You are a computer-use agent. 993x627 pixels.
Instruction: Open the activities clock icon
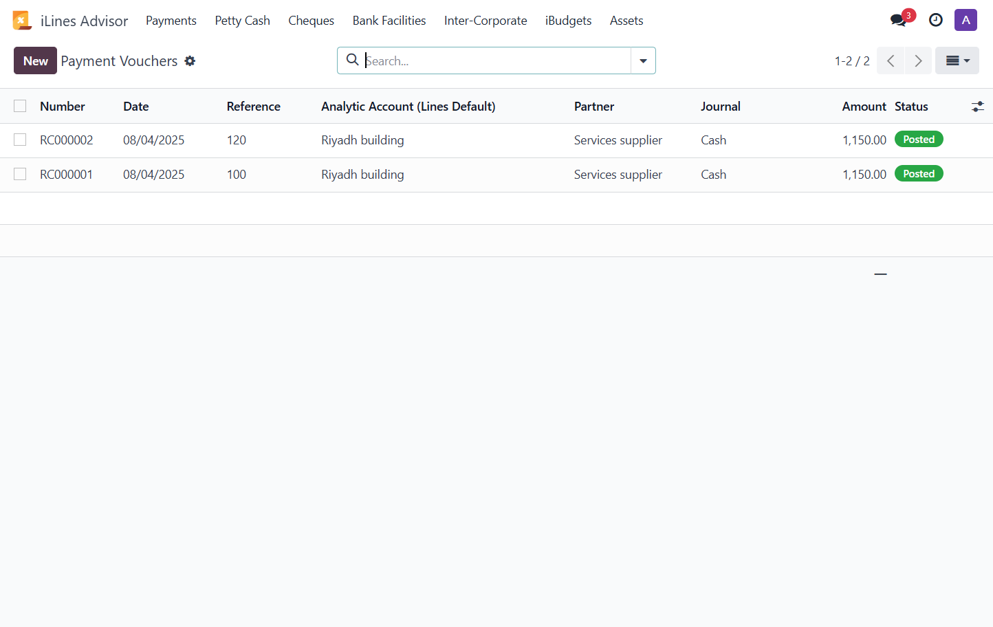point(936,21)
